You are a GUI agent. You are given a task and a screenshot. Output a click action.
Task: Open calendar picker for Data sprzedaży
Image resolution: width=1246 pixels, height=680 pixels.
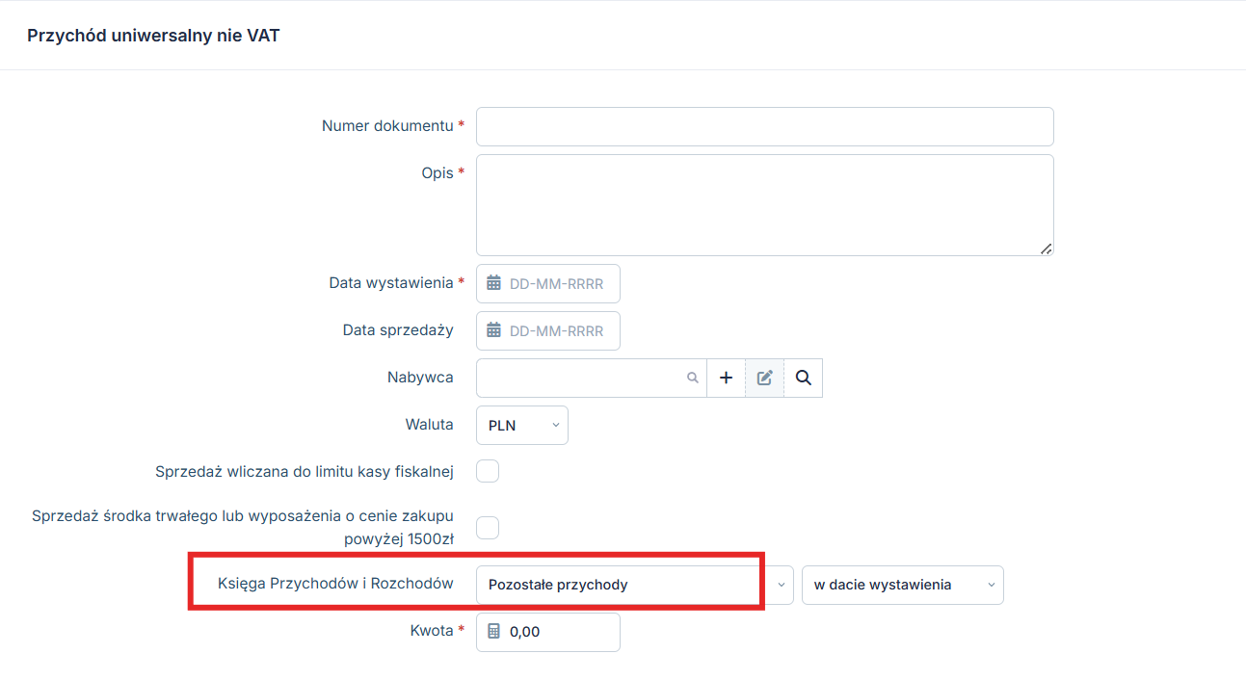[493, 330]
